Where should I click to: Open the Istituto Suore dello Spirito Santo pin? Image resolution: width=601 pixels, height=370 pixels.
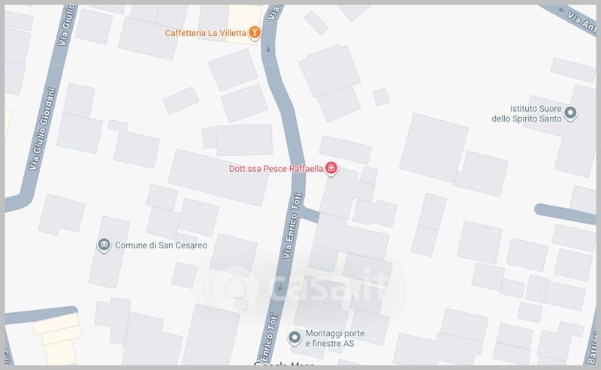point(571,113)
